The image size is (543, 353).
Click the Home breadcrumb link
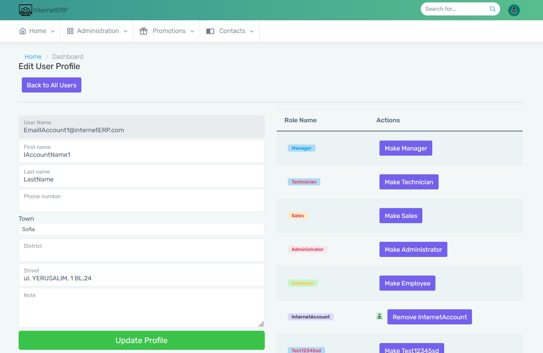point(33,56)
